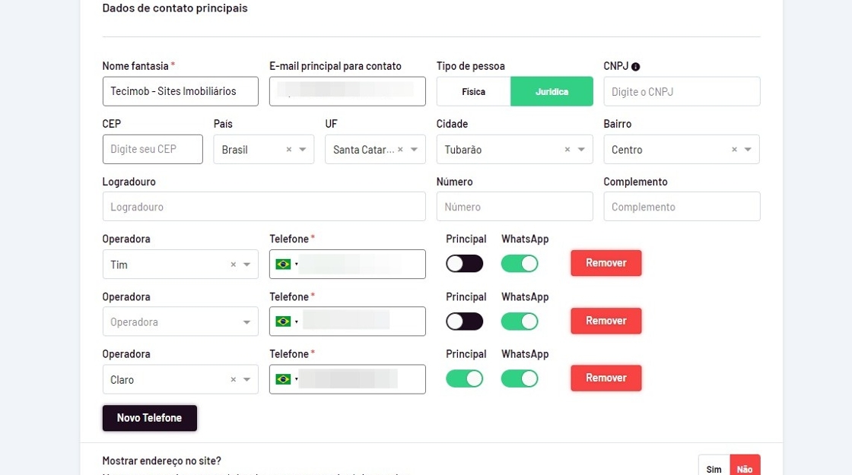Viewport: 852px width, 475px height.
Task: Clear the País Brasil selection
Action: [289, 150]
